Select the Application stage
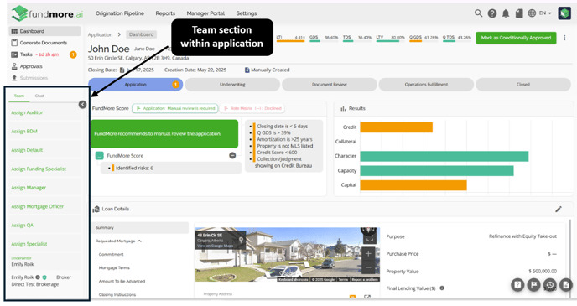Image resolution: width=577 pixels, height=306 pixels. pos(135,85)
